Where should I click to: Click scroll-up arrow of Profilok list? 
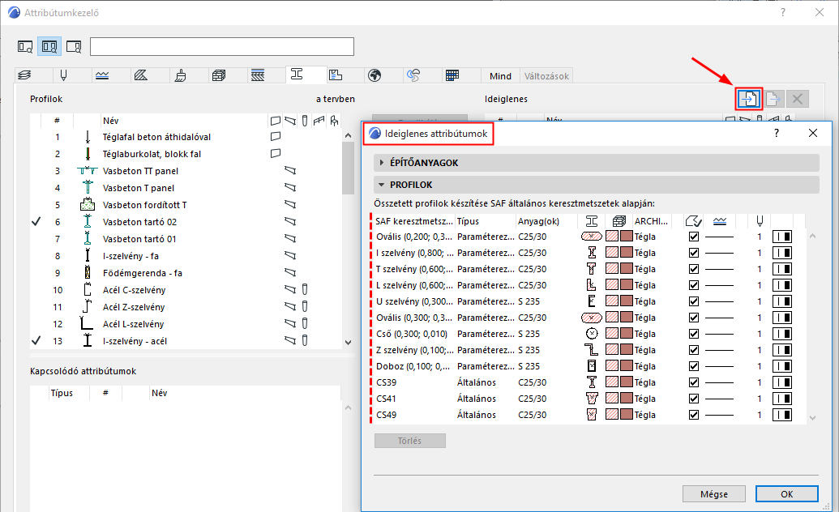349,136
